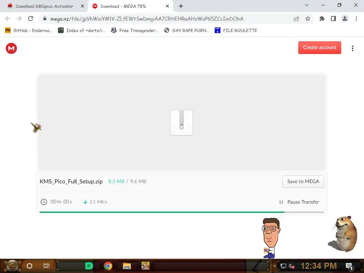364x273 pixels.
Task: Close the MEGA download tab
Action: (167, 6)
